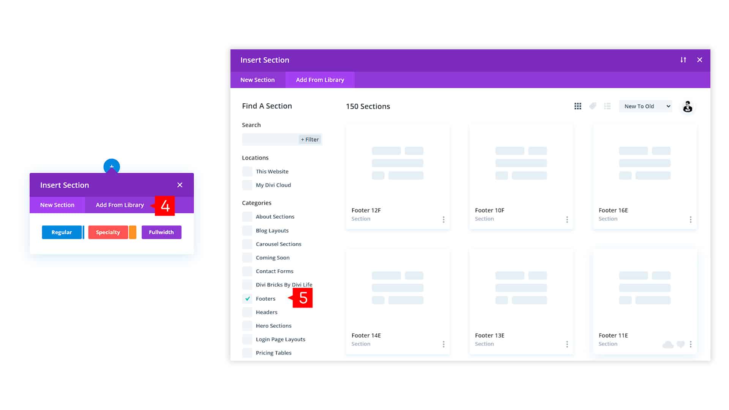The width and height of the screenshot is (729, 410).
Task: Select Add From Library tab in small popup
Action: 120,205
